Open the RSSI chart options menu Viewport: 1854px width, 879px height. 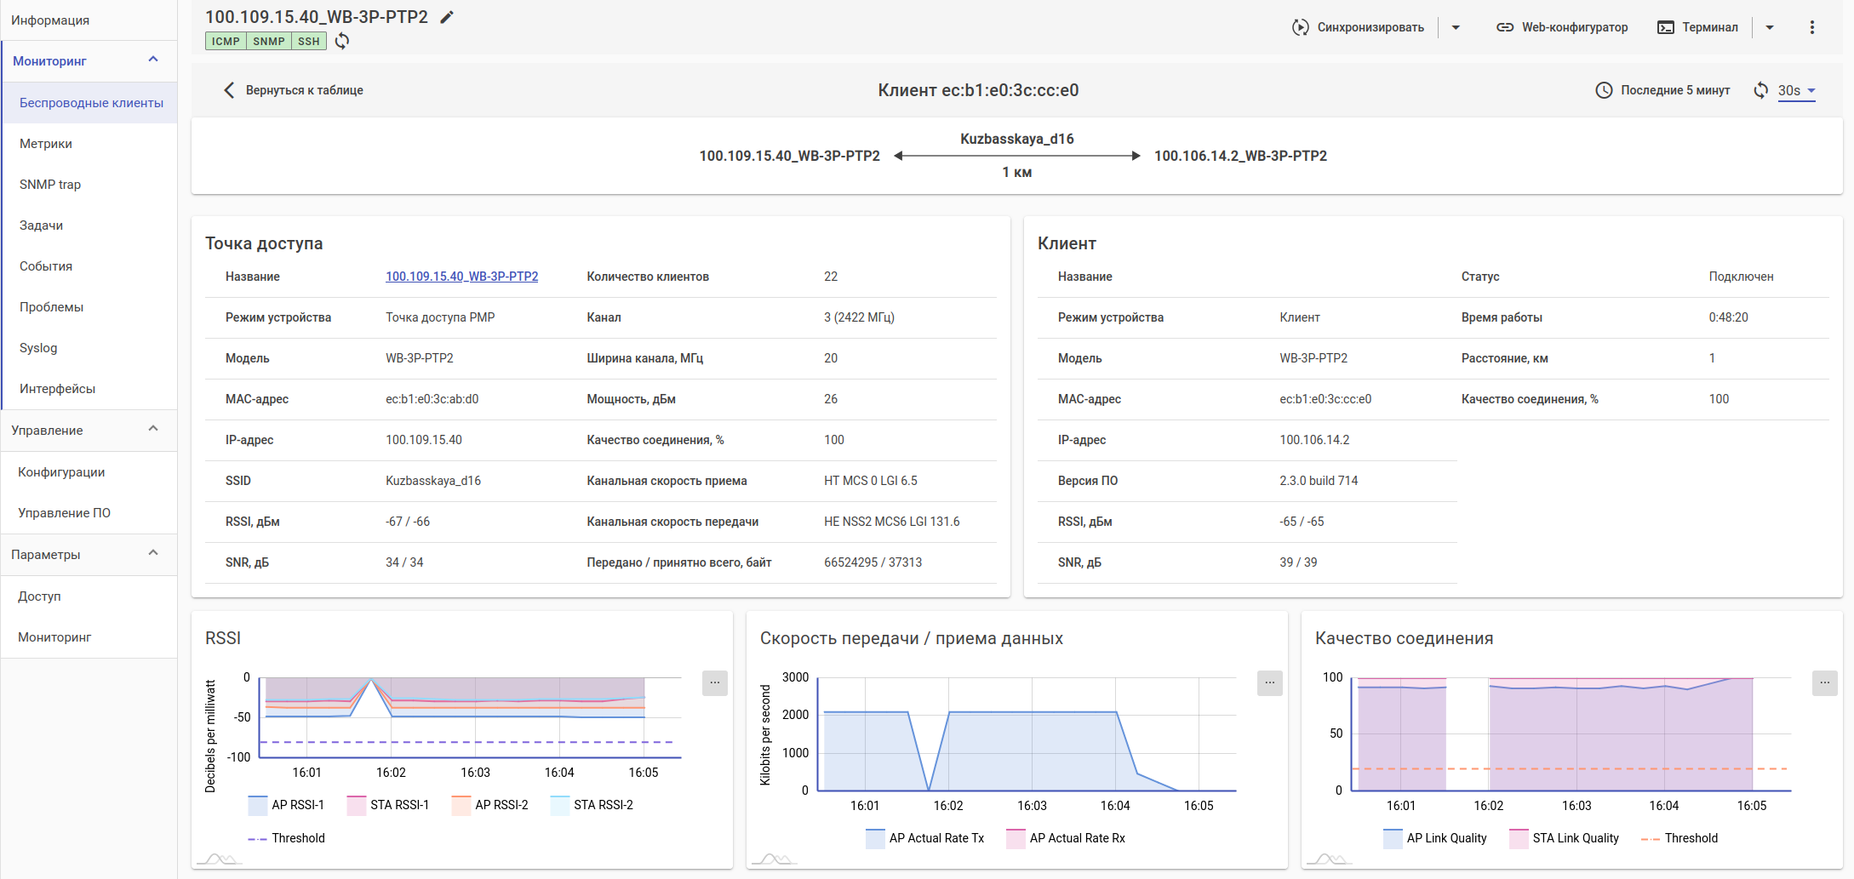tap(714, 682)
